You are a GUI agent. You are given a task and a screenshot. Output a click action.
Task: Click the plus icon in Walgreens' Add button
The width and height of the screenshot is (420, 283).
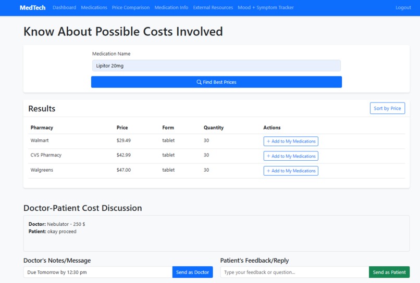point(268,171)
